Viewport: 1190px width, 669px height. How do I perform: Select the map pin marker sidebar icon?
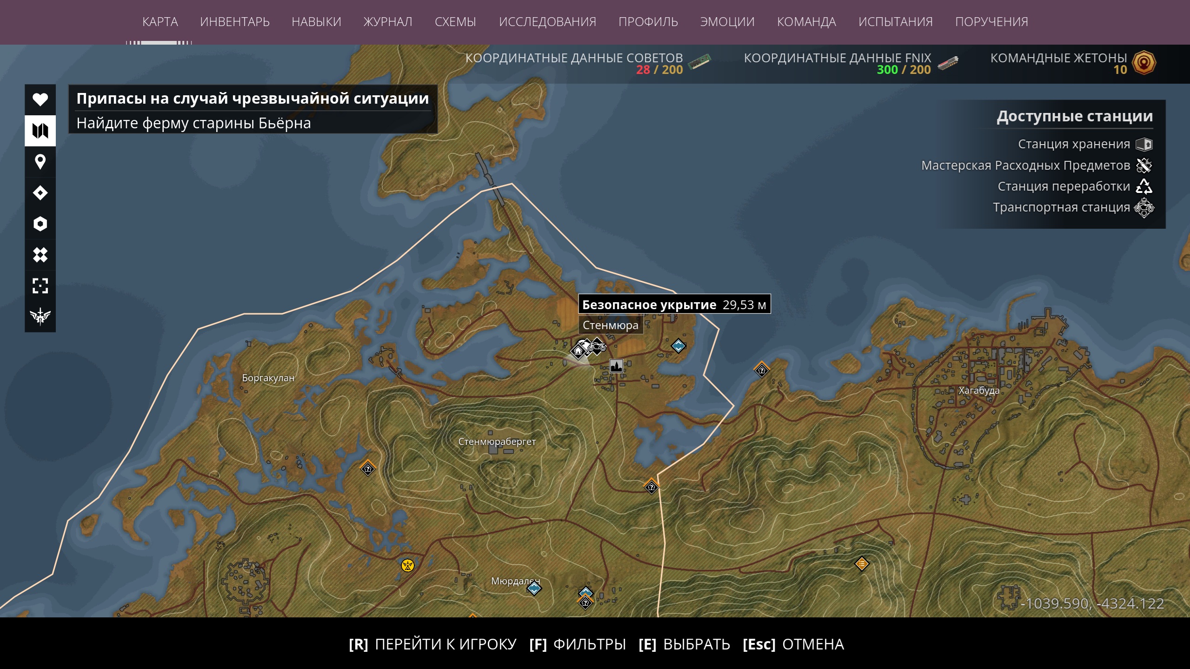[x=40, y=162]
